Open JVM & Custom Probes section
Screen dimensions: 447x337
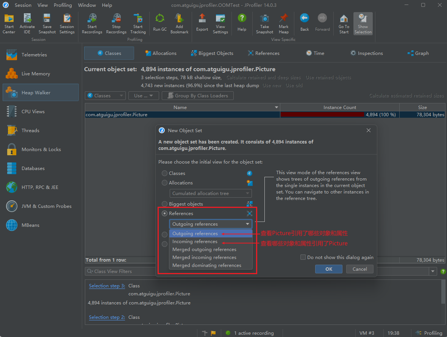[41, 206]
